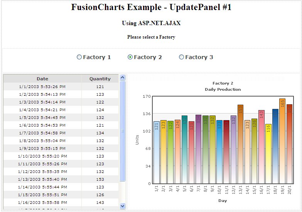The width and height of the screenshot is (302, 212).
Task: Click the Date column header
Action: tap(42, 79)
